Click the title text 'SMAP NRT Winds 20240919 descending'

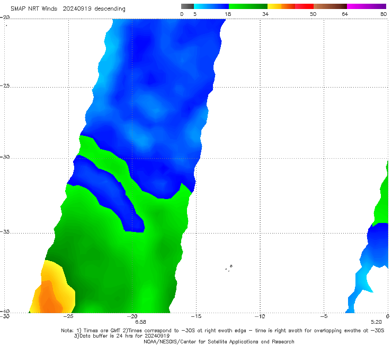click(x=68, y=9)
